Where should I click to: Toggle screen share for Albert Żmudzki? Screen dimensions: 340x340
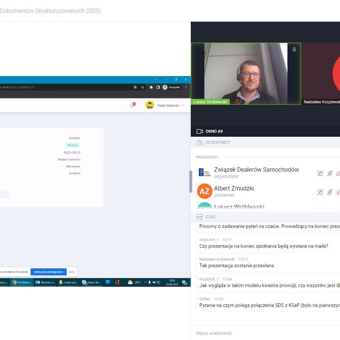(x=320, y=192)
